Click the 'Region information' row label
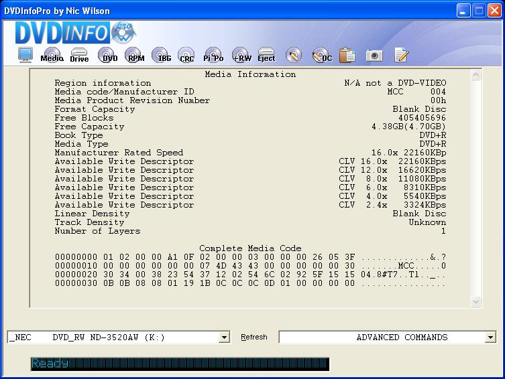This screenshot has height=379, width=505. (x=103, y=83)
